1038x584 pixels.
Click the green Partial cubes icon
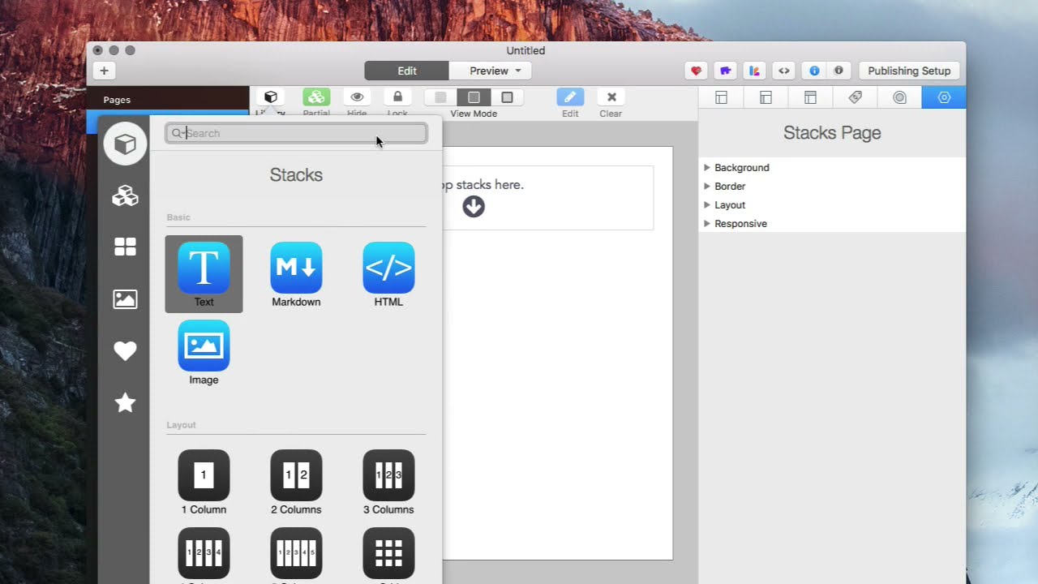[316, 97]
